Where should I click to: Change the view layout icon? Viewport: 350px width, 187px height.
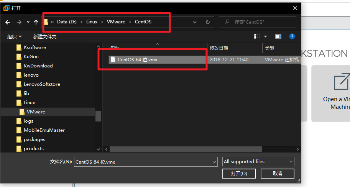[x=257, y=36]
